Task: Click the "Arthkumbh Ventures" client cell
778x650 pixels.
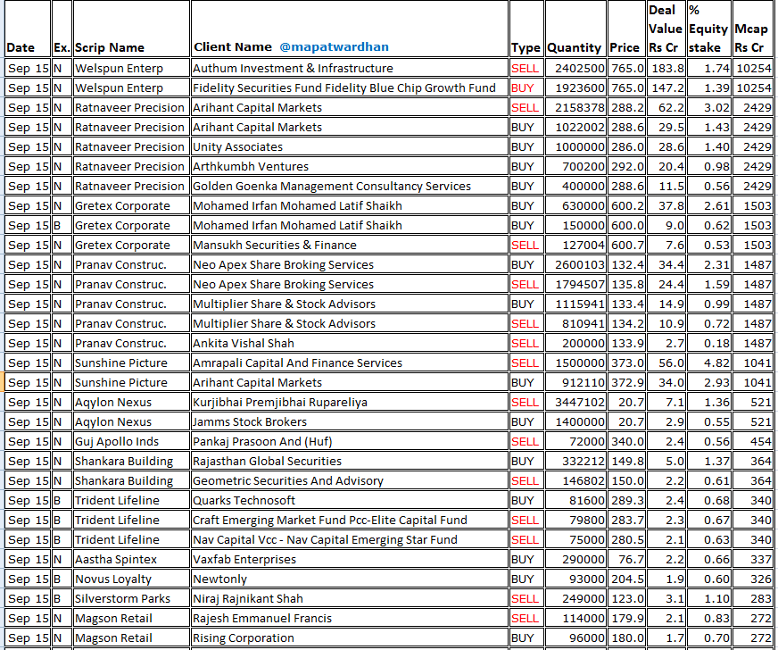Action: (350, 166)
